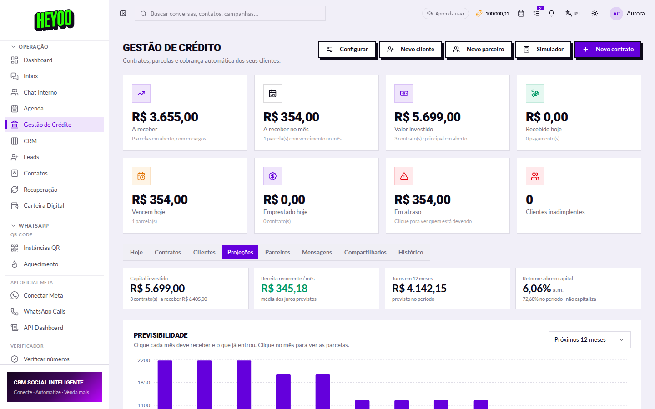The image size is (655, 409).
Task: Click the first month bar in Previsibilidade chart
Action: point(165,384)
